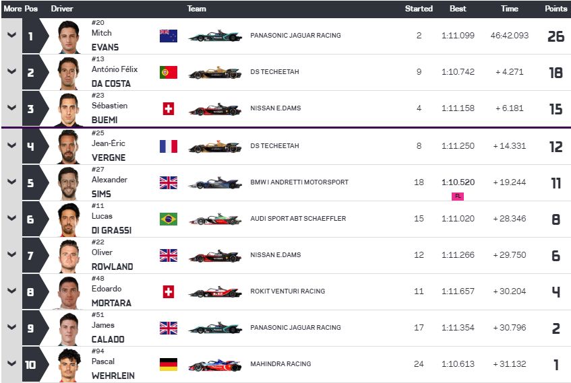This screenshot has height=383, width=571.
Task: Click the UK flag in Calado's row
Action: (169, 328)
